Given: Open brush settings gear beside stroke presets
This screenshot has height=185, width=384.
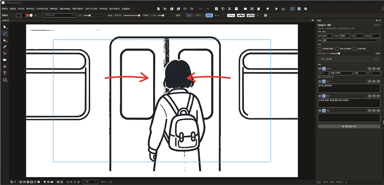Looking at the screenshot, I should coord(265,15).
